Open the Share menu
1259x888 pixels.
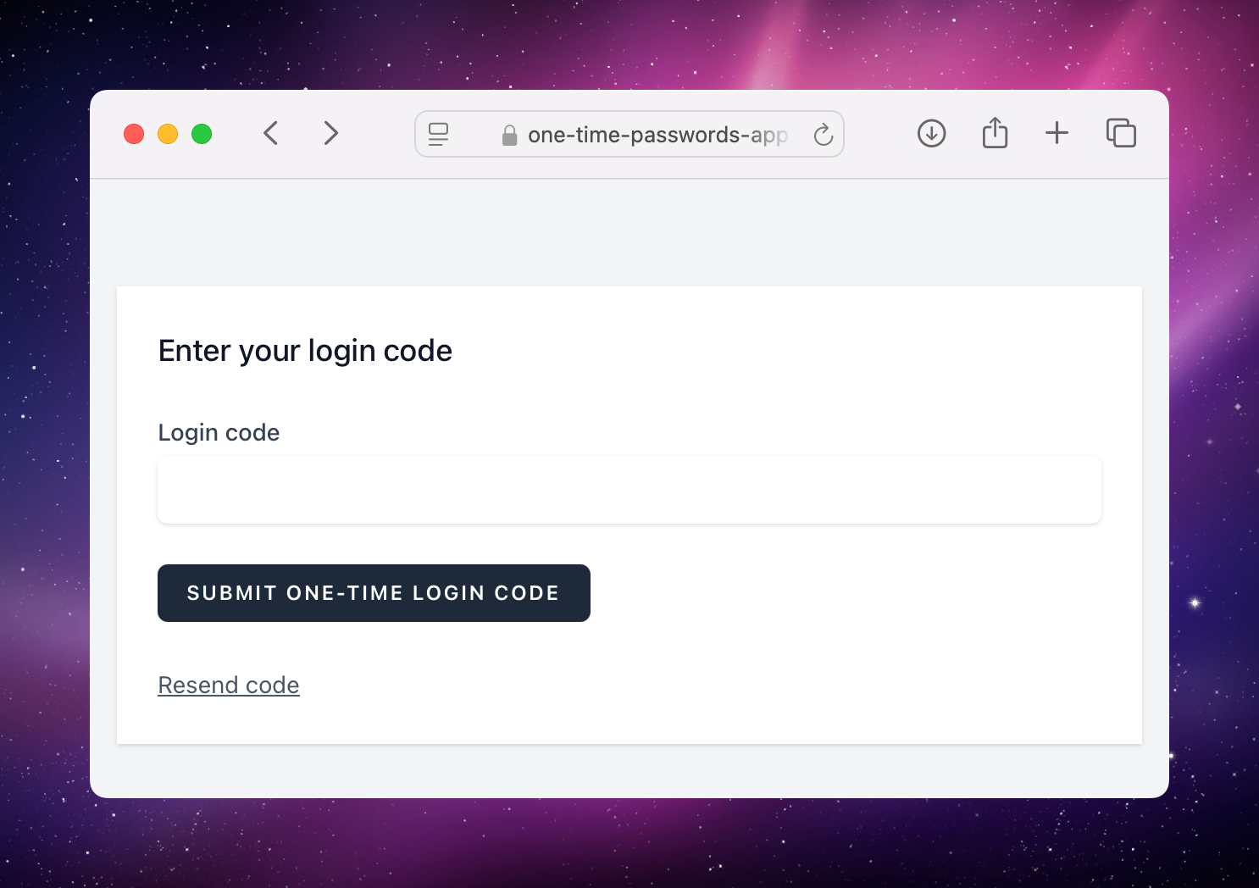click(995, 134)
